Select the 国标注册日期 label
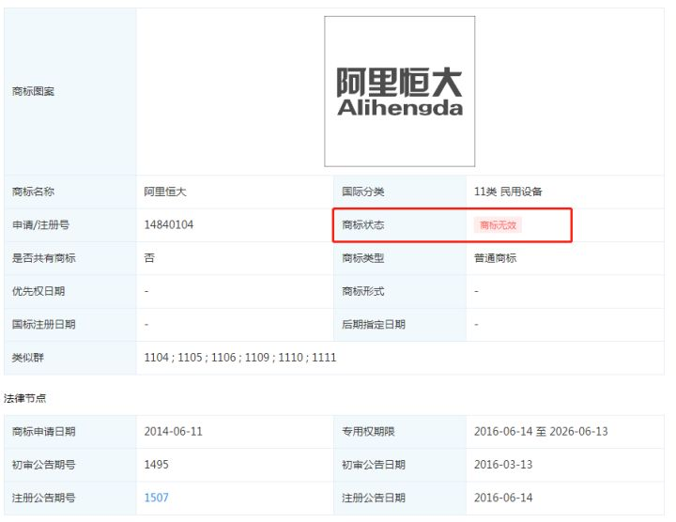676x522 pixels. [x=43, y=325]
